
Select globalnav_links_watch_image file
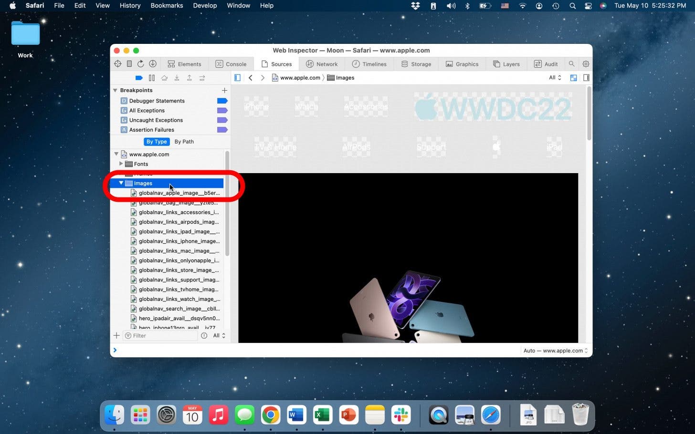click(175, 299)
